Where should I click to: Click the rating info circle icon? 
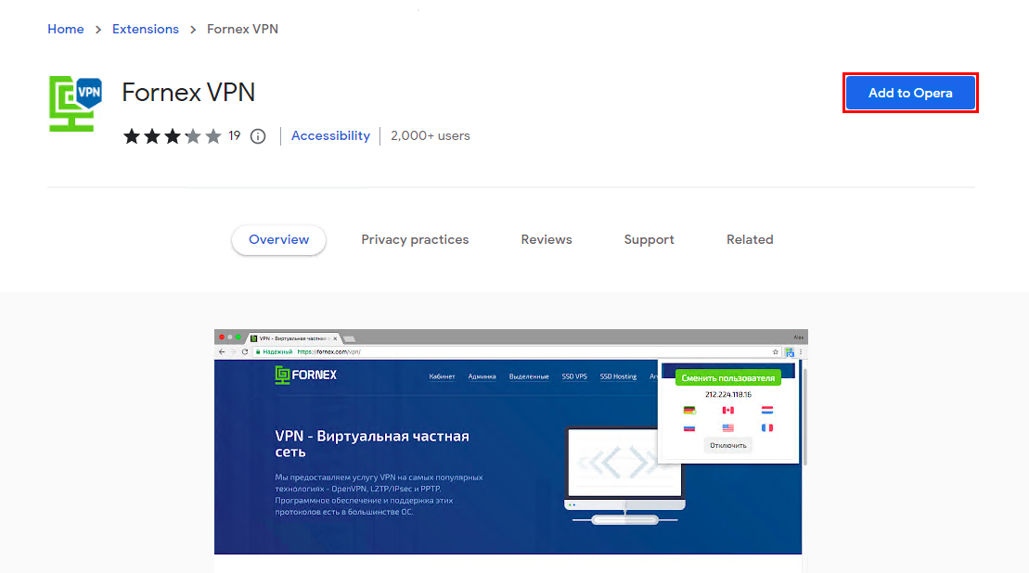click(258, 136)
